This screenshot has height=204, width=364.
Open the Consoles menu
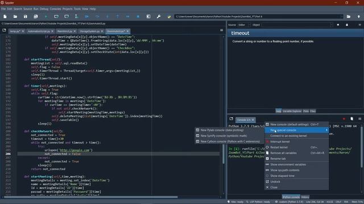pos(55,9)
